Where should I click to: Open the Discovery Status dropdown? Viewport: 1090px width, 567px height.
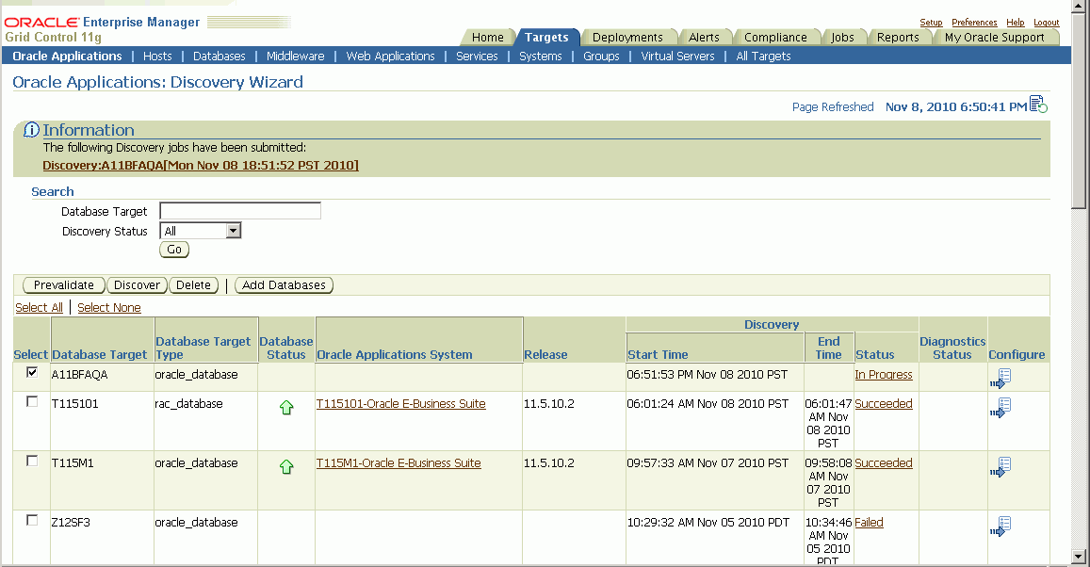[x=201, y=231]
